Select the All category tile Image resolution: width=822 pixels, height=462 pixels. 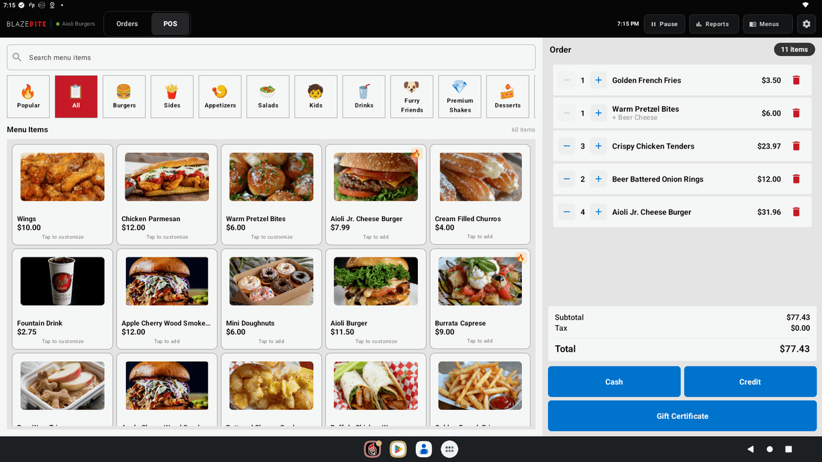(x=76, y=97)
